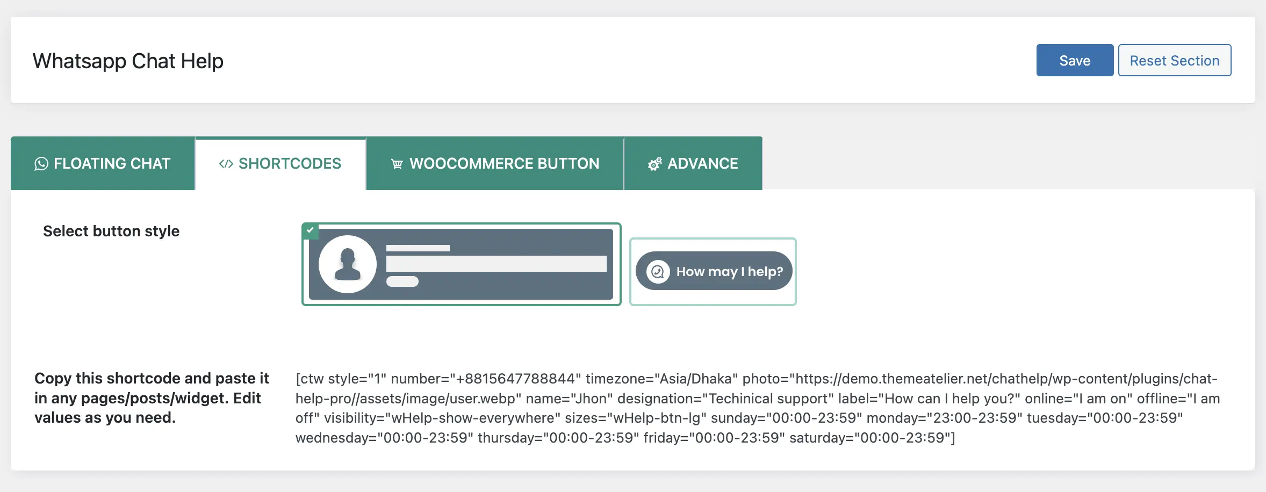Switch to the Shortcodes tab
The width and height of the screenshot is (1266, 492).
coord(280,163)
